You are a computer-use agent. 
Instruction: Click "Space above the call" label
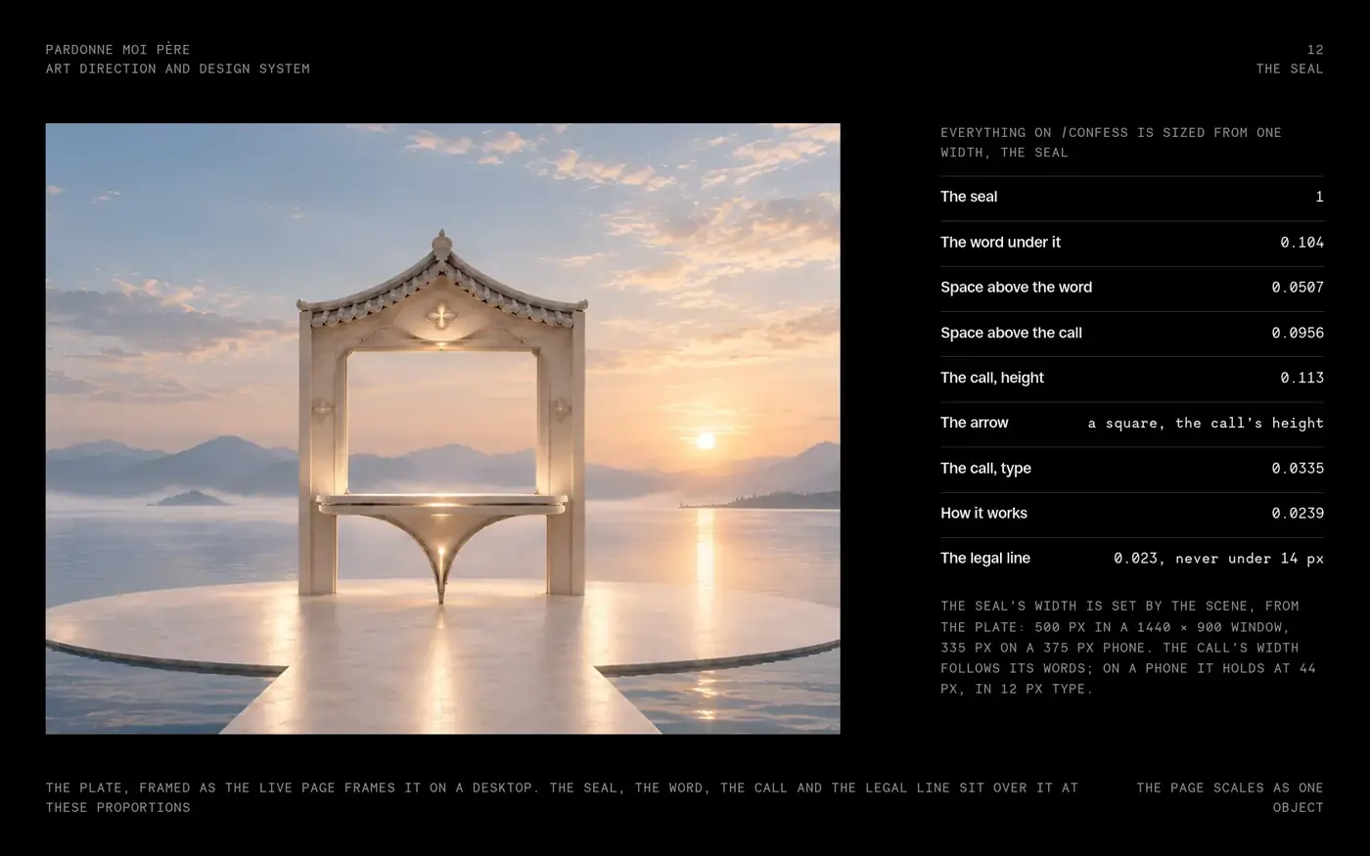tap(1011, 333)
